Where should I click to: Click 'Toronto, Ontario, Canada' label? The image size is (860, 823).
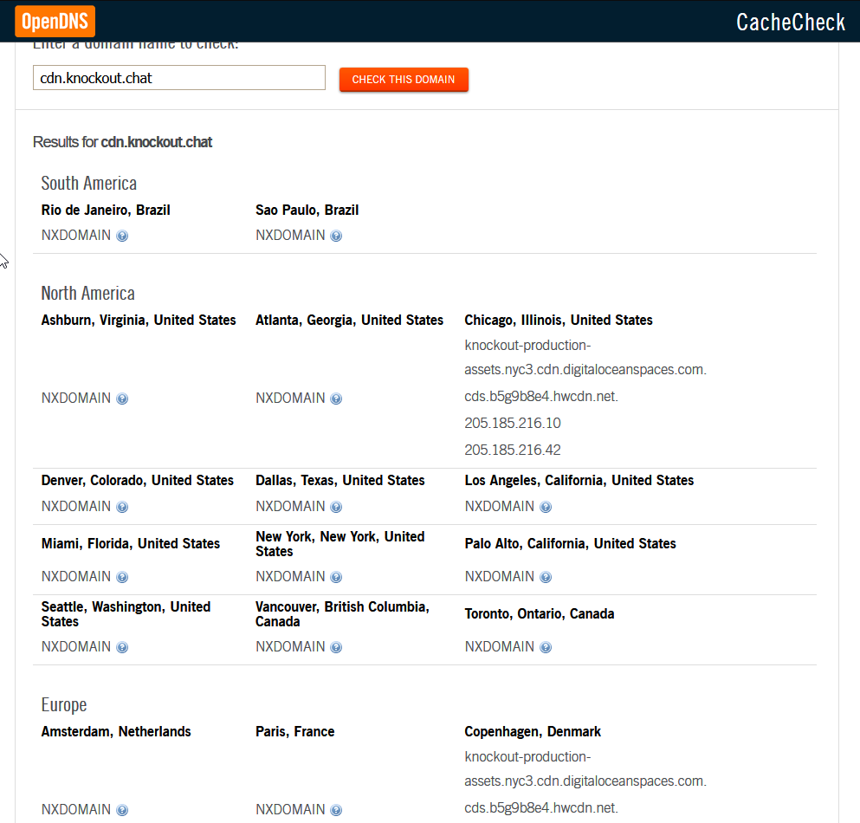[540, 614]
